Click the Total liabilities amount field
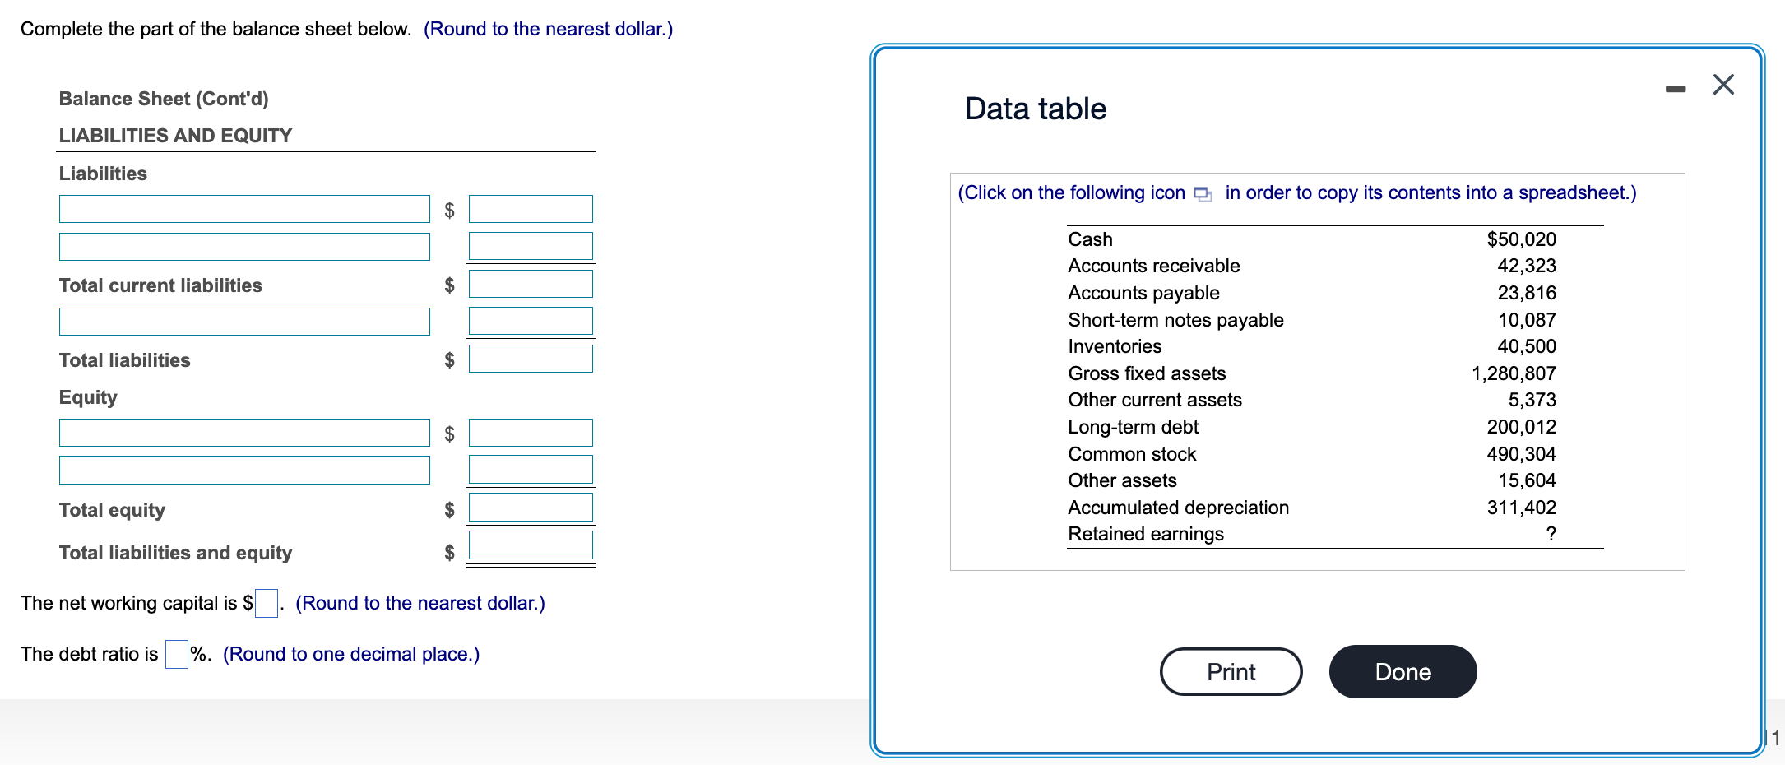The image size is (1785, 765). 531,358
